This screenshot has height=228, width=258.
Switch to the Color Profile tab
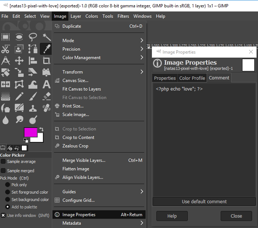coord(192,78)
